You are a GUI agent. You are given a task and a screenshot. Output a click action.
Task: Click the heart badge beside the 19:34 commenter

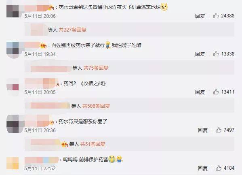click(x=43, y=45)
